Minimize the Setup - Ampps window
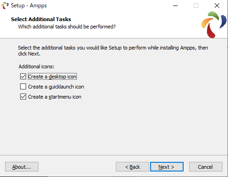Screen dimensions: 228x177 tap(175, 6)
